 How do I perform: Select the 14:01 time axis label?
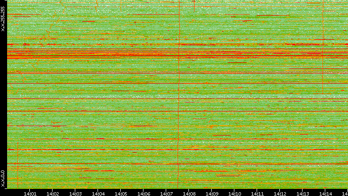click(30, 194)
